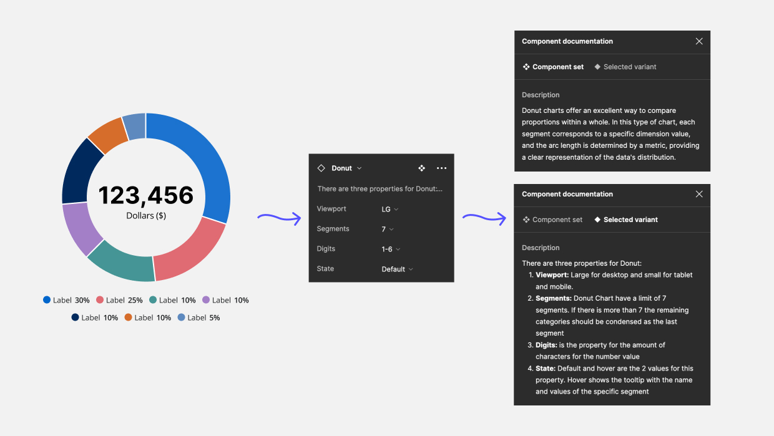Click the purple legend dot in the legend

[206, 300]
